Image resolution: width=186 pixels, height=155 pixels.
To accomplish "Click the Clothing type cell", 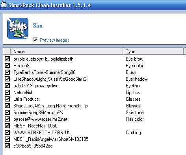I will click(133, 133).
